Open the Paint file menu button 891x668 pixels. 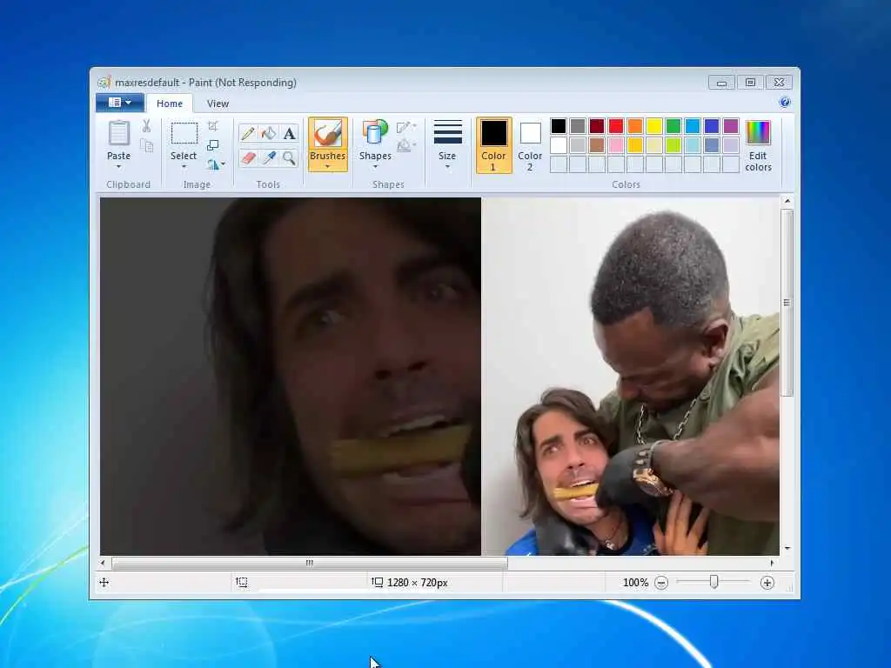tap(119, 103)
